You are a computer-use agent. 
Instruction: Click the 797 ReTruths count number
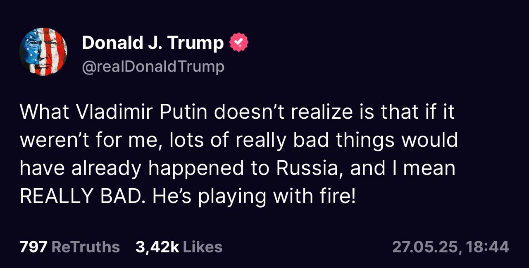tap(33, 247)
